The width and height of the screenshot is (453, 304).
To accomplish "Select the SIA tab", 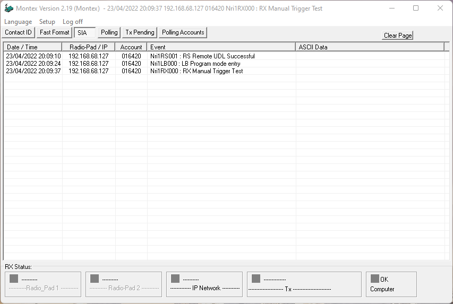I will tap(84, 33).
